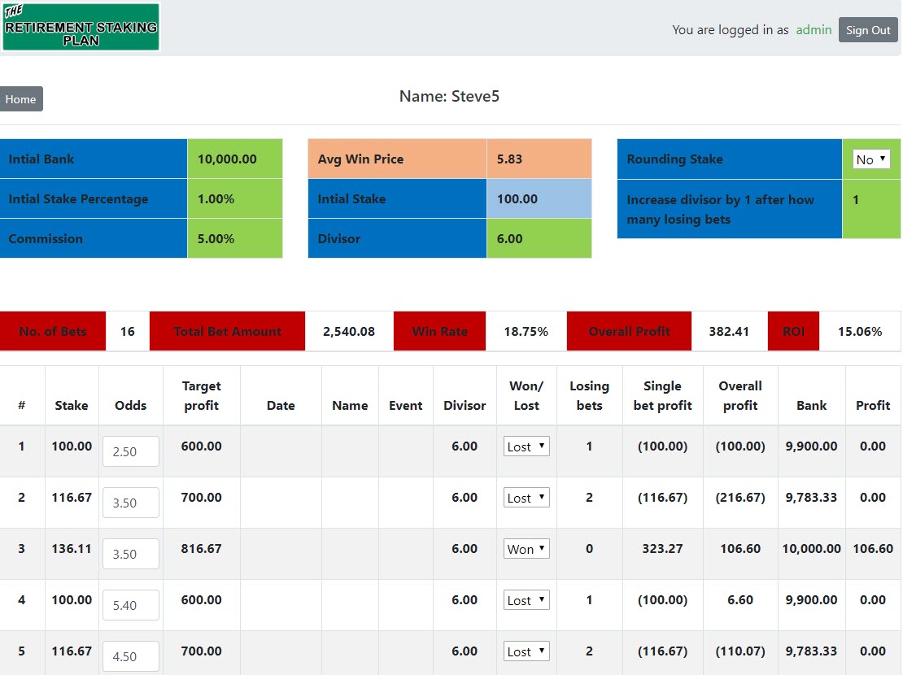Click odds input showing 4.50
This screenshot has height=675, width=903.
pyautogui.click(x=131, y=656)
